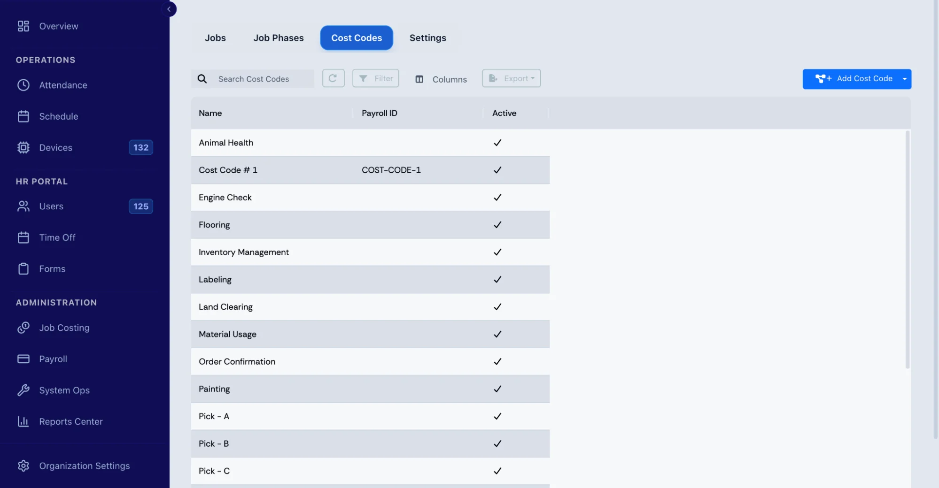
Task: Switch to the Job Phases tab
Action: [x=279, y=38]
